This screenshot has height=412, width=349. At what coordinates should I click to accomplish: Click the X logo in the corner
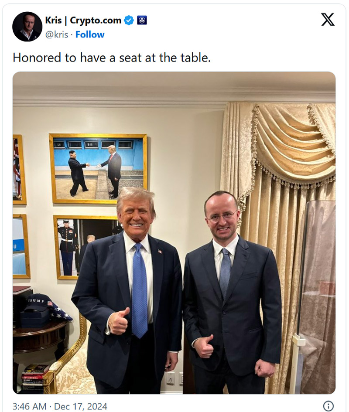click(328, 20)
